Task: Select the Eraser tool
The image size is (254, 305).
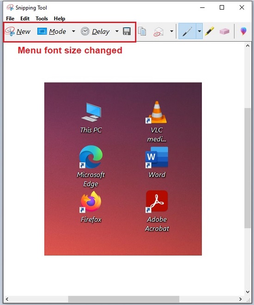Action: click(224, 31)
